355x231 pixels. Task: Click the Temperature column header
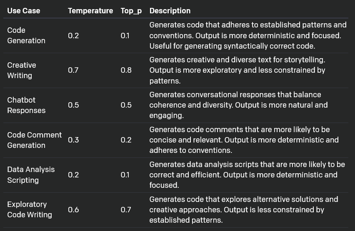coord(90,11)
